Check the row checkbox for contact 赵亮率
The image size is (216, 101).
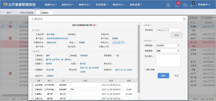[2, 50]
